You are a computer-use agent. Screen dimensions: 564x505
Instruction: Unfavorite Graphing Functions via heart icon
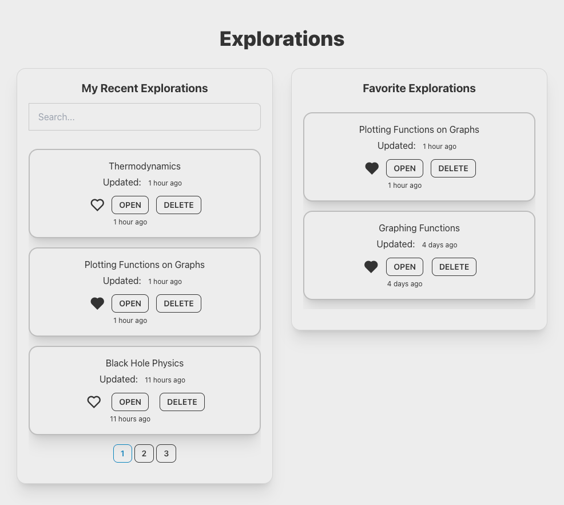(x=371, y=267)
